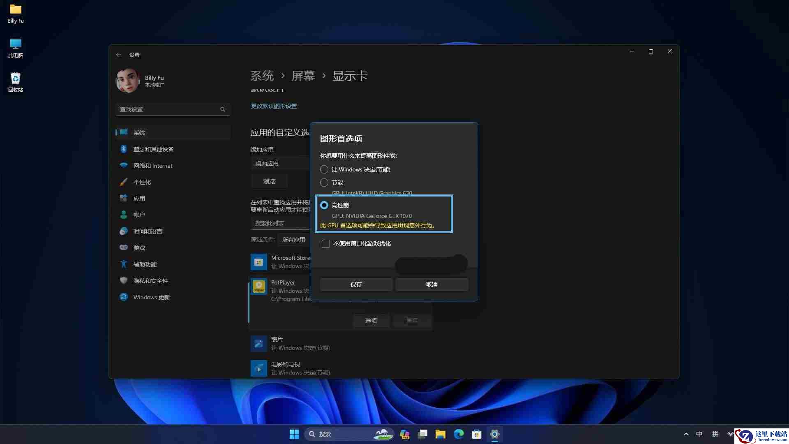Viewport: 789px width, 444px height.
Task: Click the settings back arrow
Action: pos(119,55)
